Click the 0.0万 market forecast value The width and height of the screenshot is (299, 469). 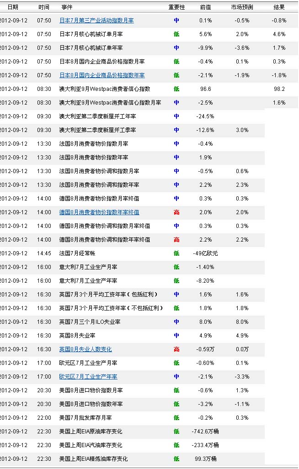[242, 349]
